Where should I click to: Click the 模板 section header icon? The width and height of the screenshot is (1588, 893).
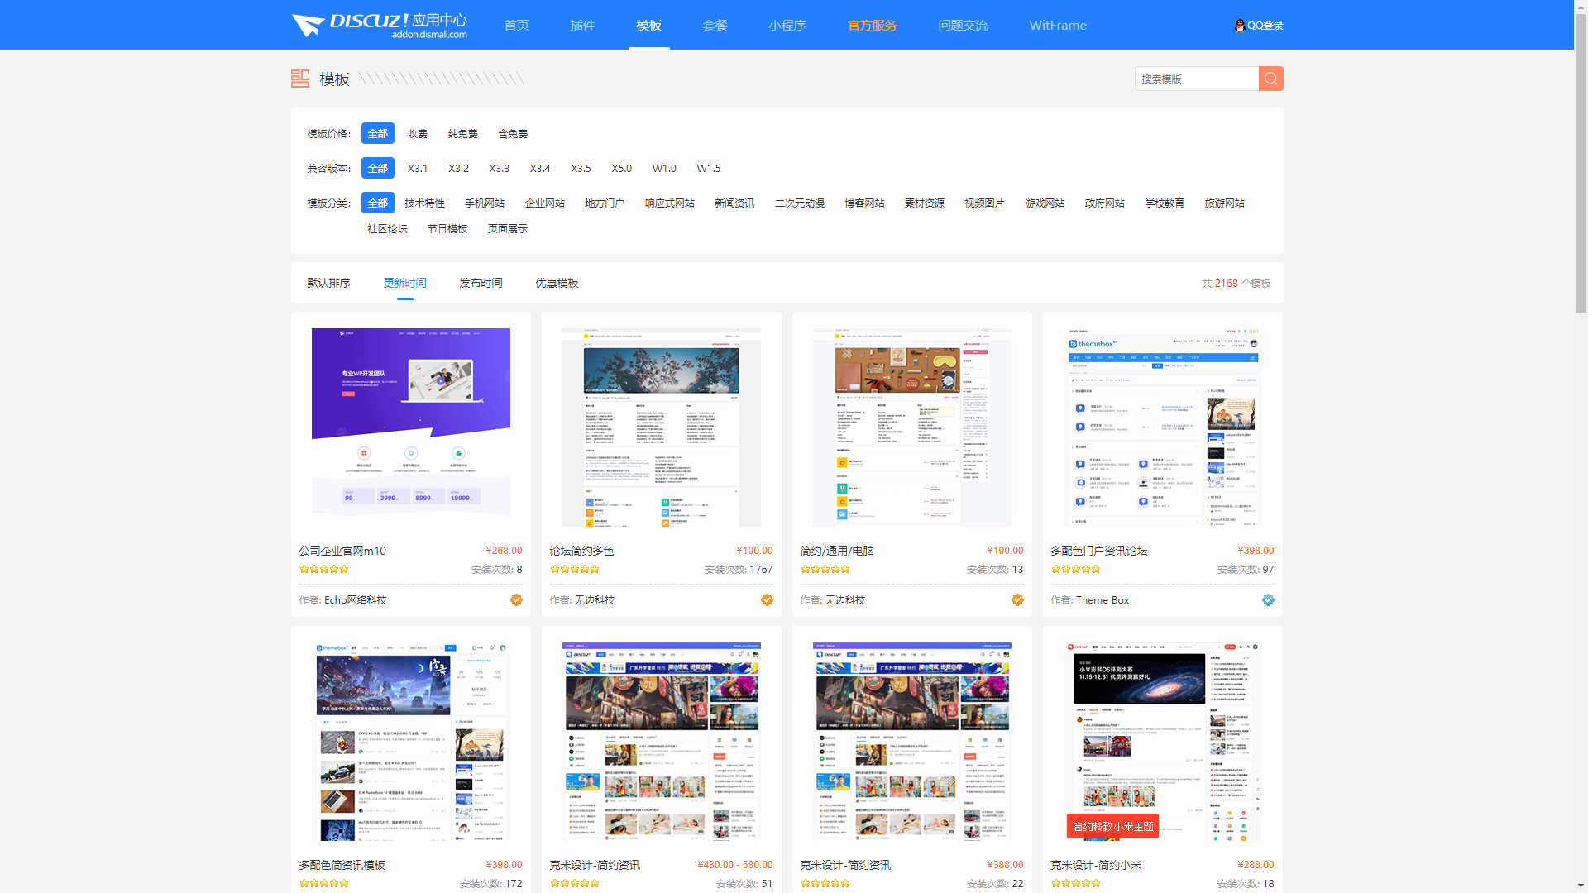(x=300, y=79)
